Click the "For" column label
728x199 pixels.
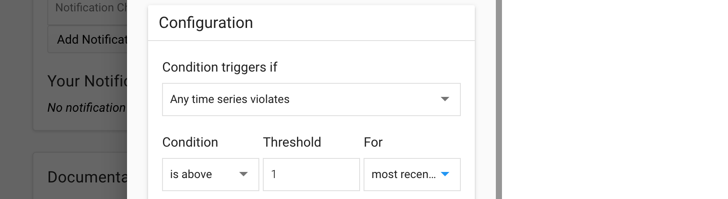373,142
